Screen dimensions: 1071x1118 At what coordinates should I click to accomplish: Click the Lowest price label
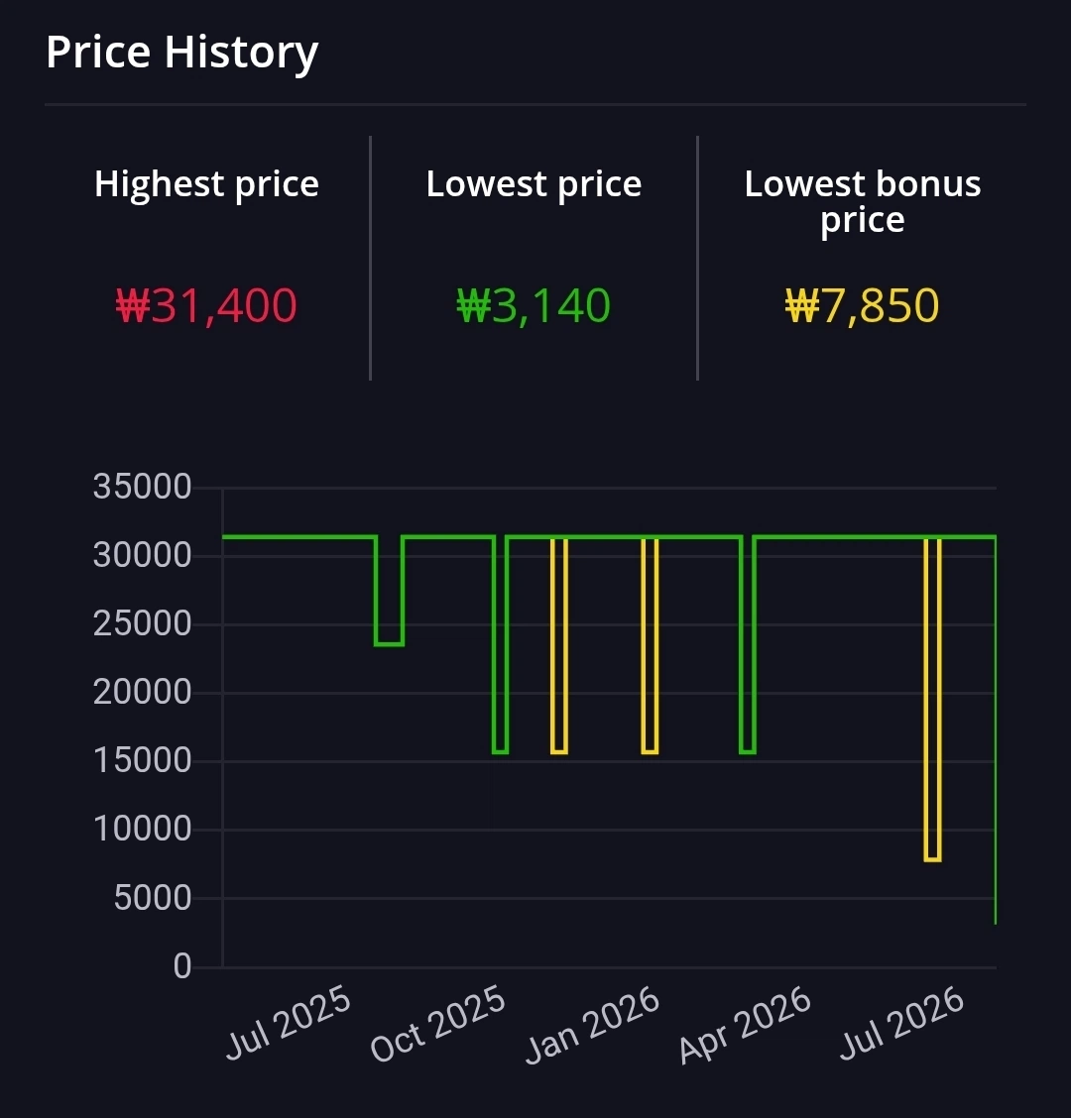coord(534,184)
